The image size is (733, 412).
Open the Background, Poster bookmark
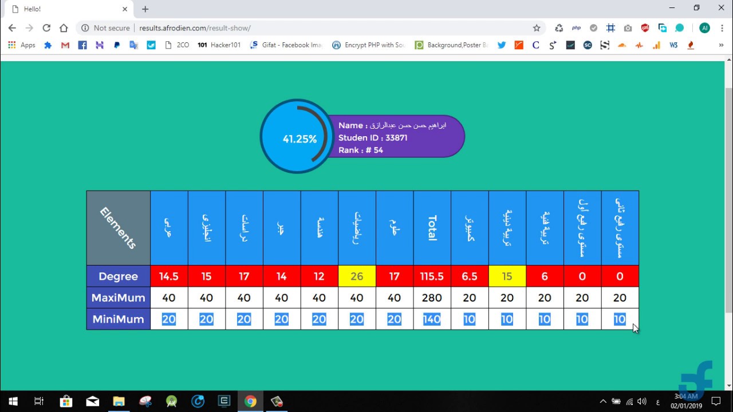[451, 45]
